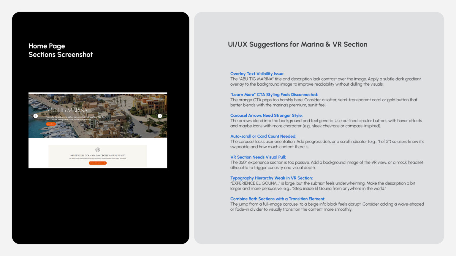456x256 pixels.
Task: Select the UI/UX Suggestions for Marina heading
Action: tap(297, 44)
